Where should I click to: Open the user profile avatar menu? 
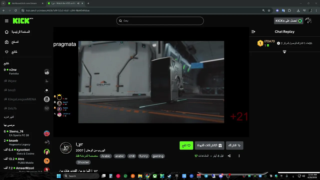click(x=308, y=21)
